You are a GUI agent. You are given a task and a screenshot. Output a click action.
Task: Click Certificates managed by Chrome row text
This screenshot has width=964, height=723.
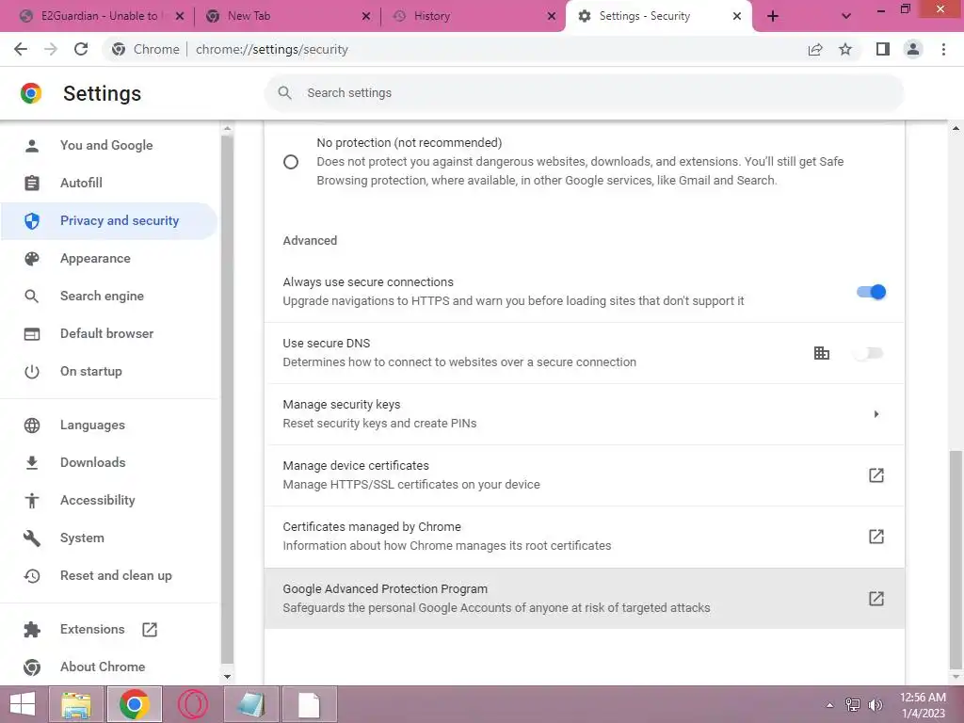[372, 527]
